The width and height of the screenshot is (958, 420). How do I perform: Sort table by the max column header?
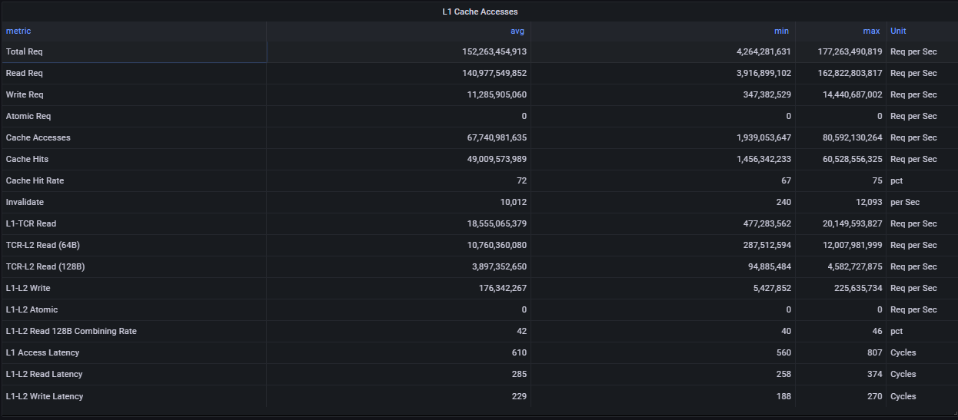[871, 31]
